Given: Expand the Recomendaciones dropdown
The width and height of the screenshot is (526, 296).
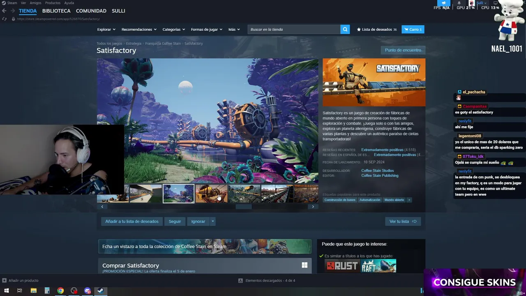Looking at the screenshot, I should tap(139, 29).
